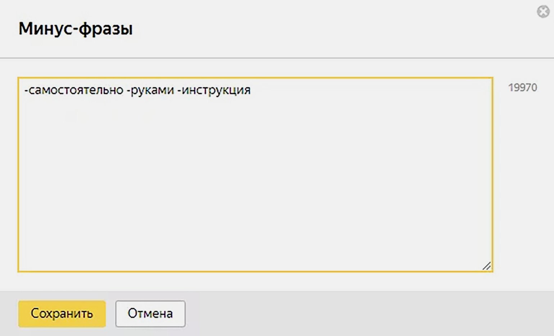
Task: Click the textarea resize grip icon
Action: point(486,266)
